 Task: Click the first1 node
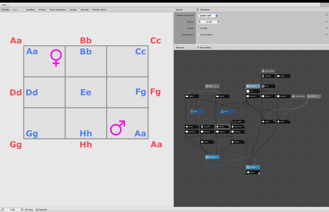click(197, 111)
